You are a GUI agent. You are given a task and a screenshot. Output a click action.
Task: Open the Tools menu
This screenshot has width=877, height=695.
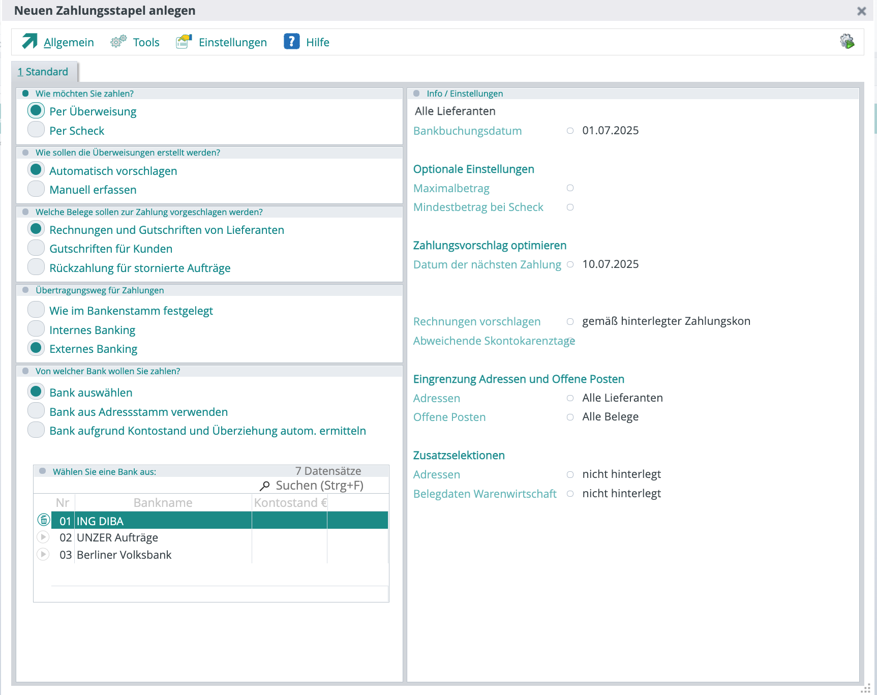pos(146,42)
